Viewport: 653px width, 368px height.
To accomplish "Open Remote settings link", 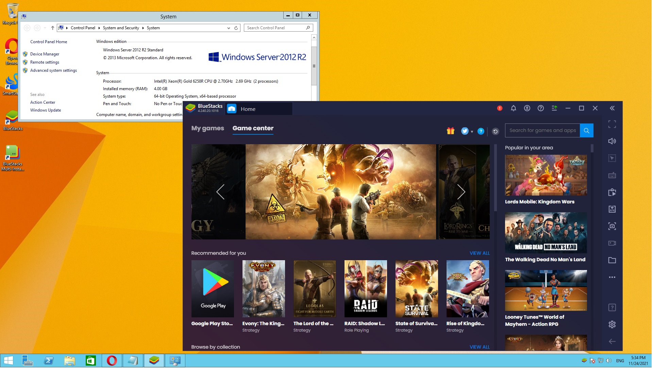I will 45,63.
